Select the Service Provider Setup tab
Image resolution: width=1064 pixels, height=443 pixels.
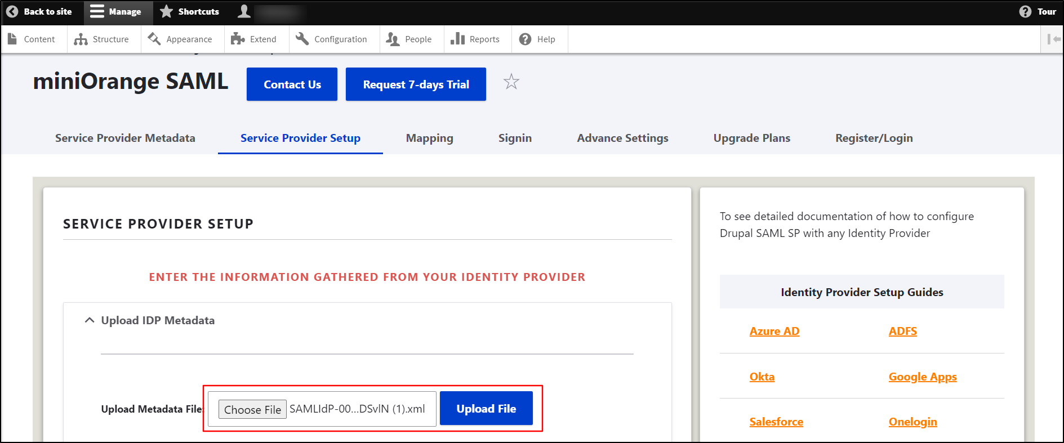tap(300, 138)
